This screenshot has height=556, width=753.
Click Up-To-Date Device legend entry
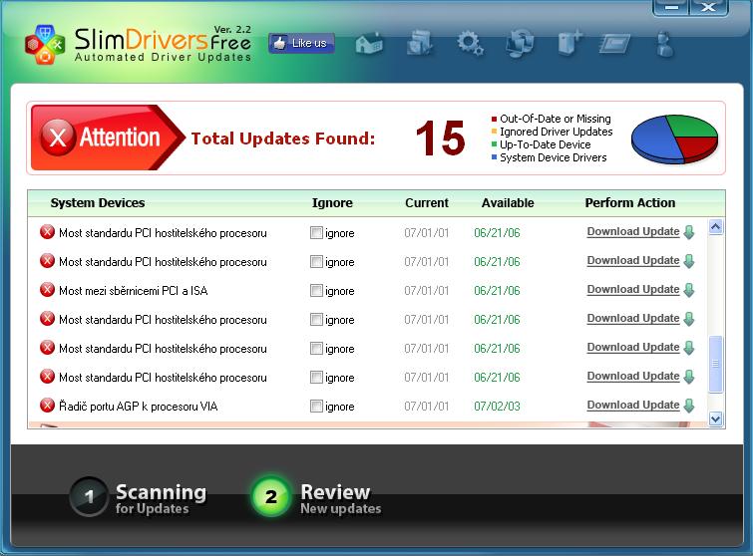tap(541, 144)
